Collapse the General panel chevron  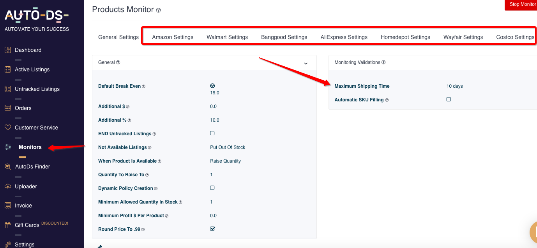click(x=306, y=63)
